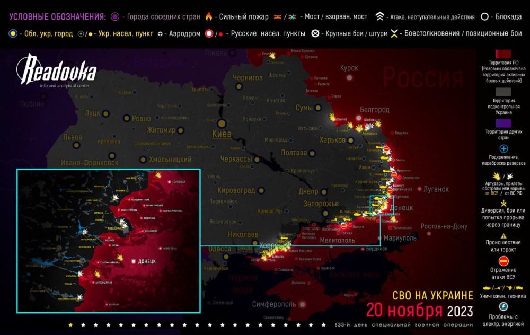Click the orange bridge icon in the legend
This screenshot has height=335, width=530.
tap(278, 16)
